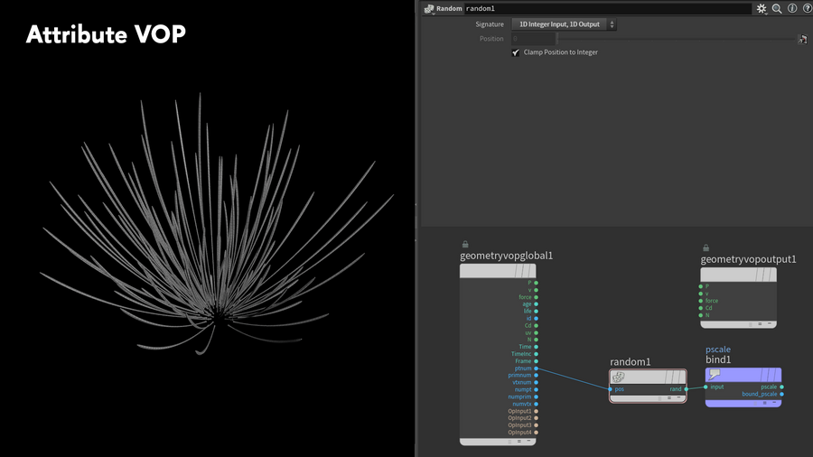Open the node info (i) icon
813x457 pixels.
click(x=792, y=8)
